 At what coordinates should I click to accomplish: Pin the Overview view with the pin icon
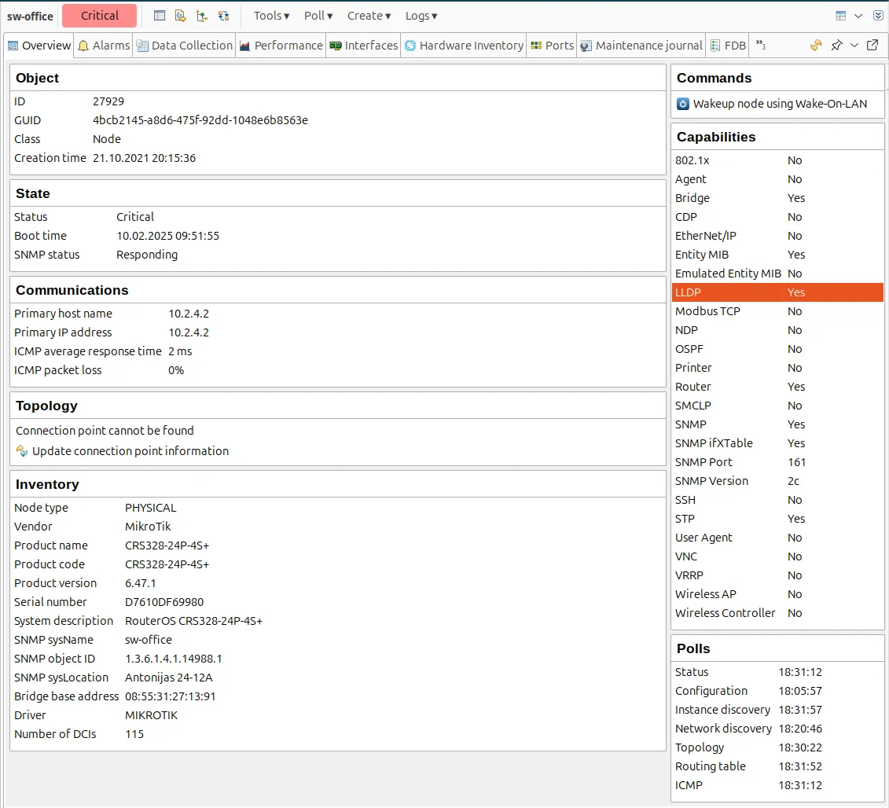click(836, 46)
